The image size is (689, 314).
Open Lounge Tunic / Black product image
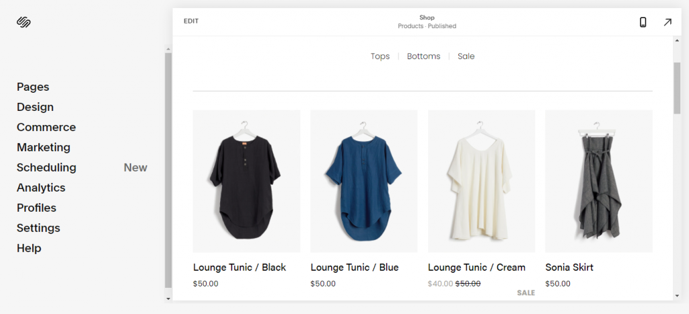246,181
